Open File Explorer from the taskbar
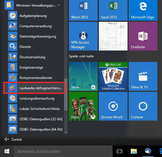This screenshot has width=162, height=157. 134,151
